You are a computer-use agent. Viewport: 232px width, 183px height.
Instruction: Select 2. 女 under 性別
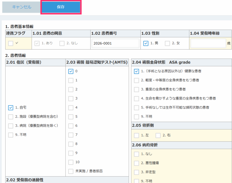coord(167,43)
